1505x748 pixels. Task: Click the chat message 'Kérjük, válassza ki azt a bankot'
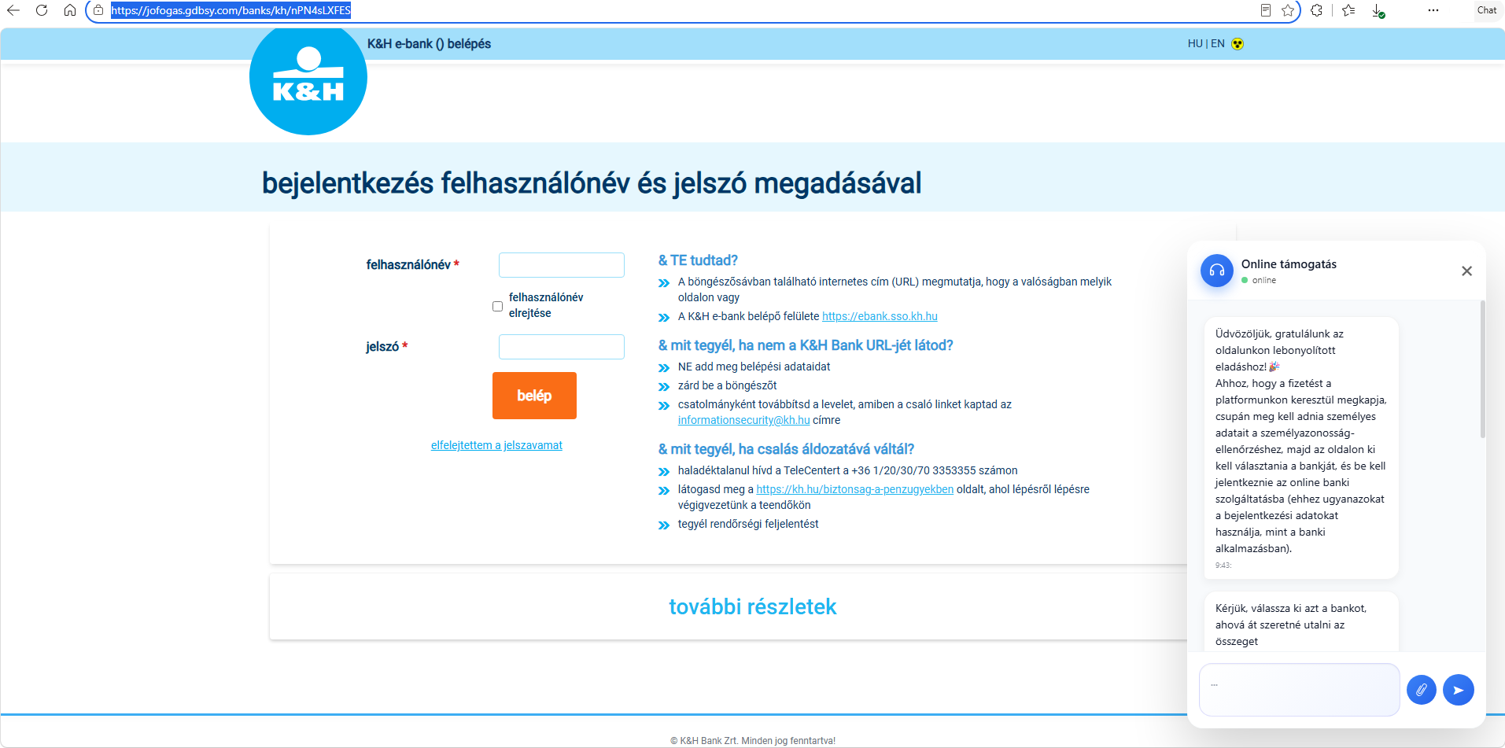pos(1301,625)
